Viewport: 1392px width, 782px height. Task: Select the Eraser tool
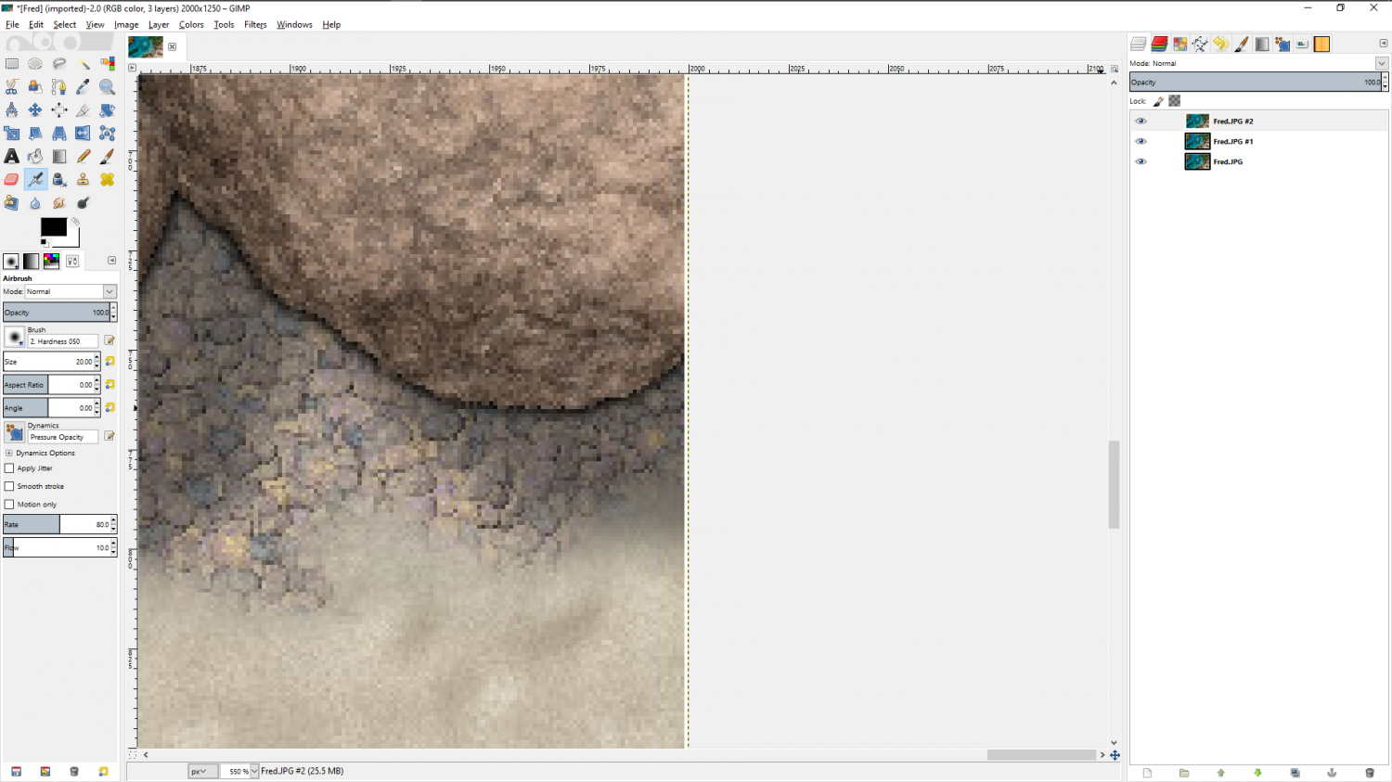click(12, 180)
